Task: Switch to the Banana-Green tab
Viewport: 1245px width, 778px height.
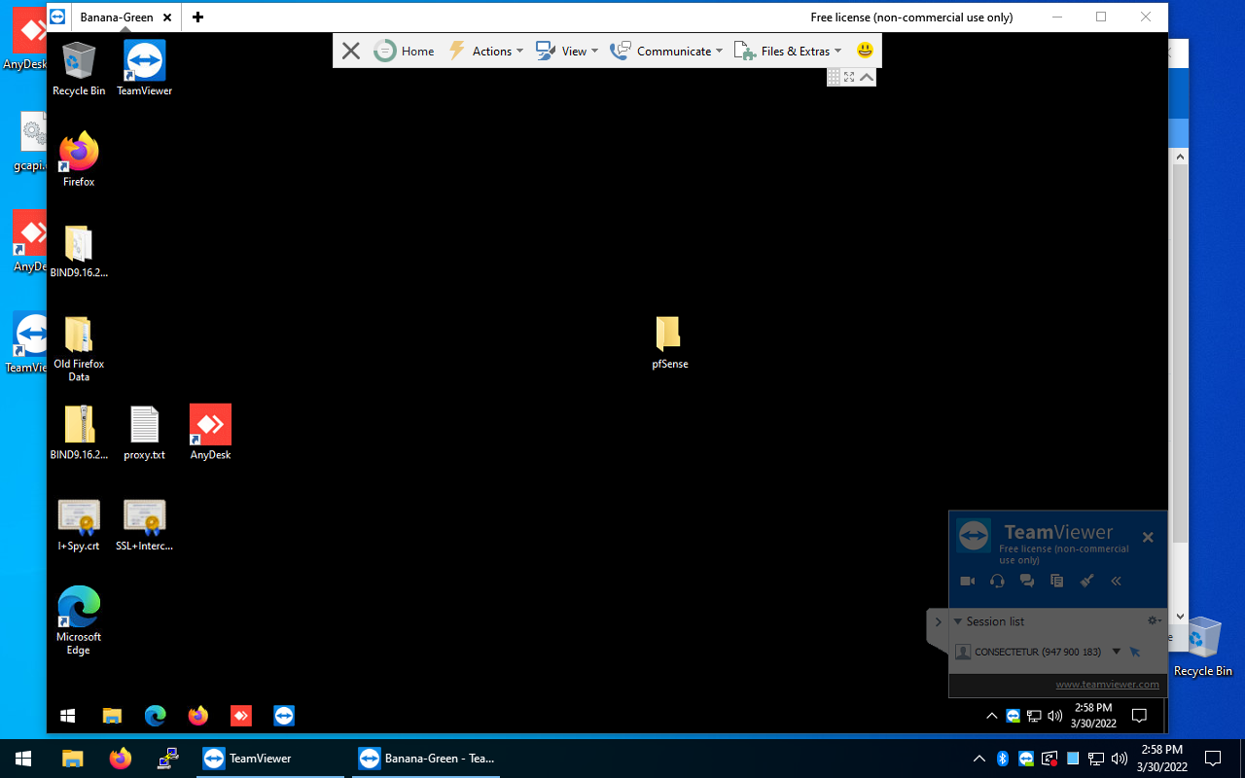Action: coord(117,17)
